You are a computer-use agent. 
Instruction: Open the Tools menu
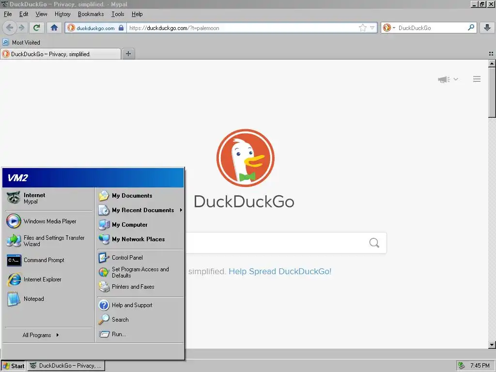point(118,14)
